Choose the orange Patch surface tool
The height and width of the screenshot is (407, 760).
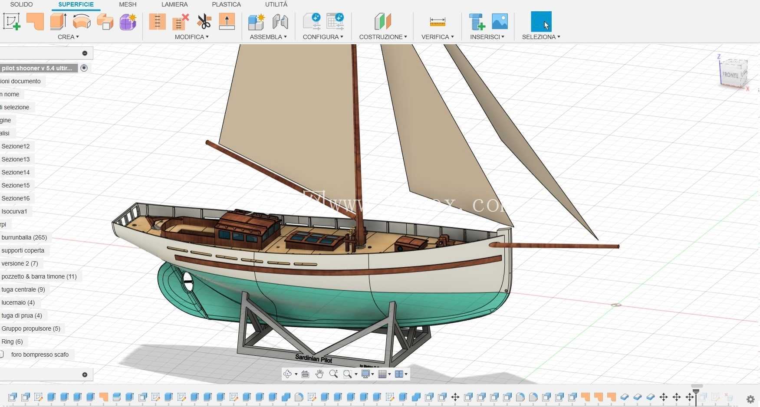35,21
